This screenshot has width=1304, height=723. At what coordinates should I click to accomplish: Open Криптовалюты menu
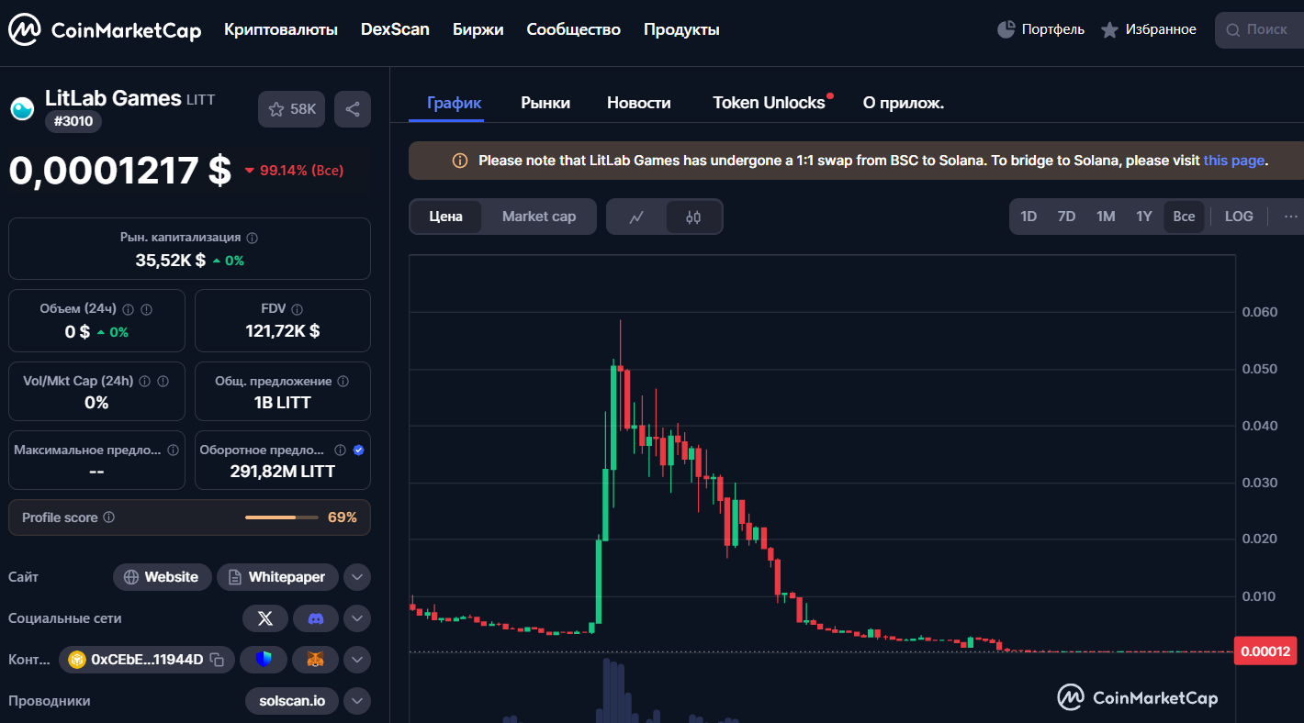coord(281,29)
